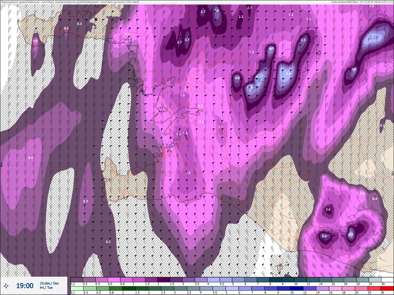Click the 2.1 precipitation value on the map

[x=250, y=8]
